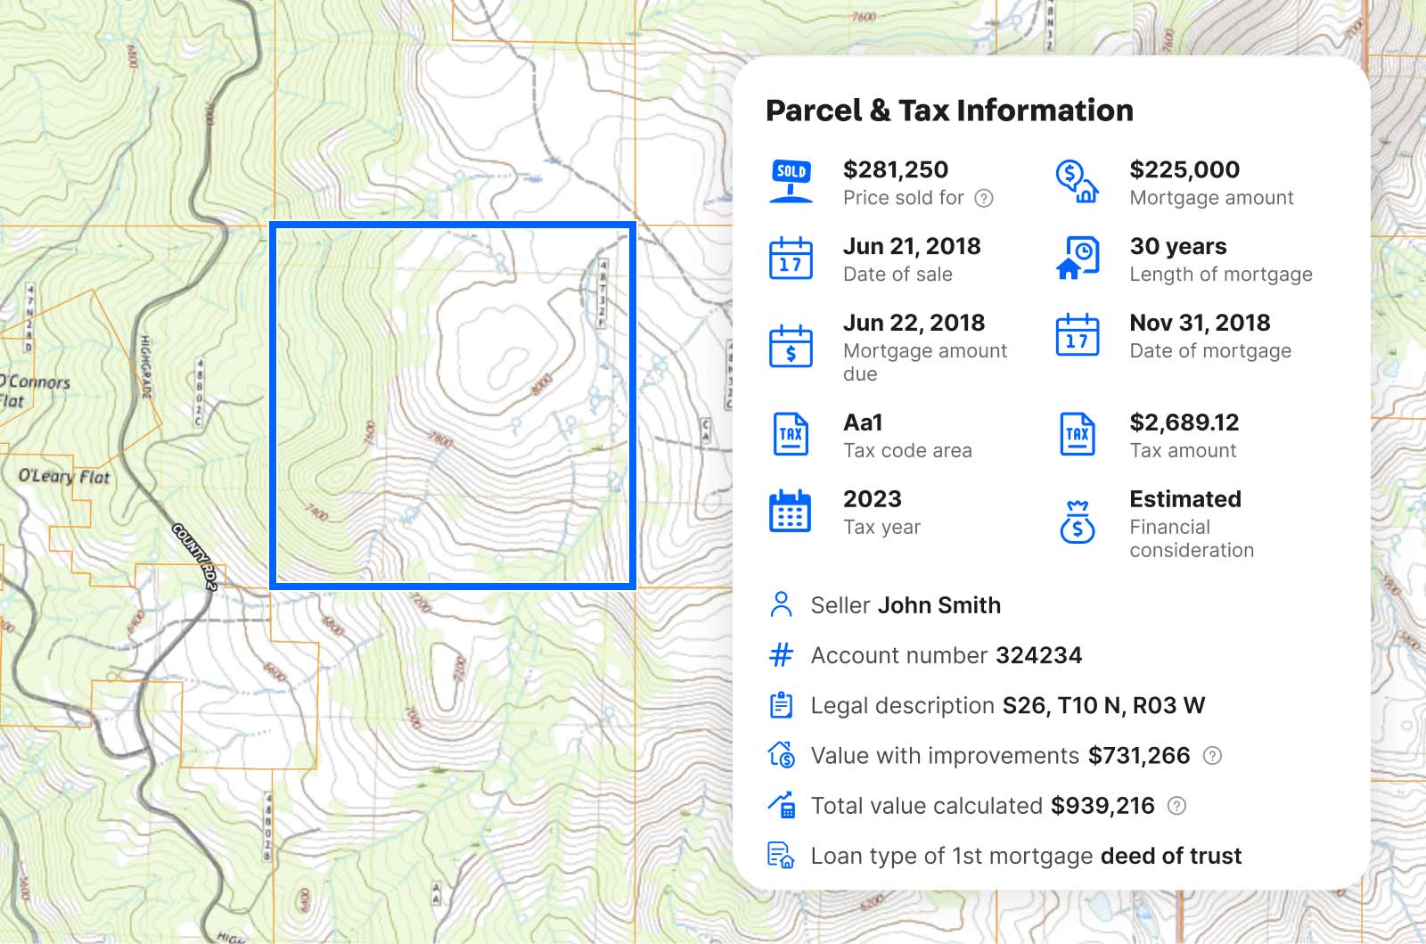Select the blue highlighted parcel on map
This screenshot has width=1426, height=944.
coord(453,406)
